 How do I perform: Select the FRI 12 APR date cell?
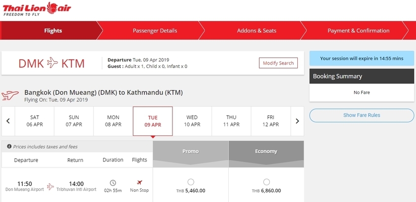click(x=270, y=121)
